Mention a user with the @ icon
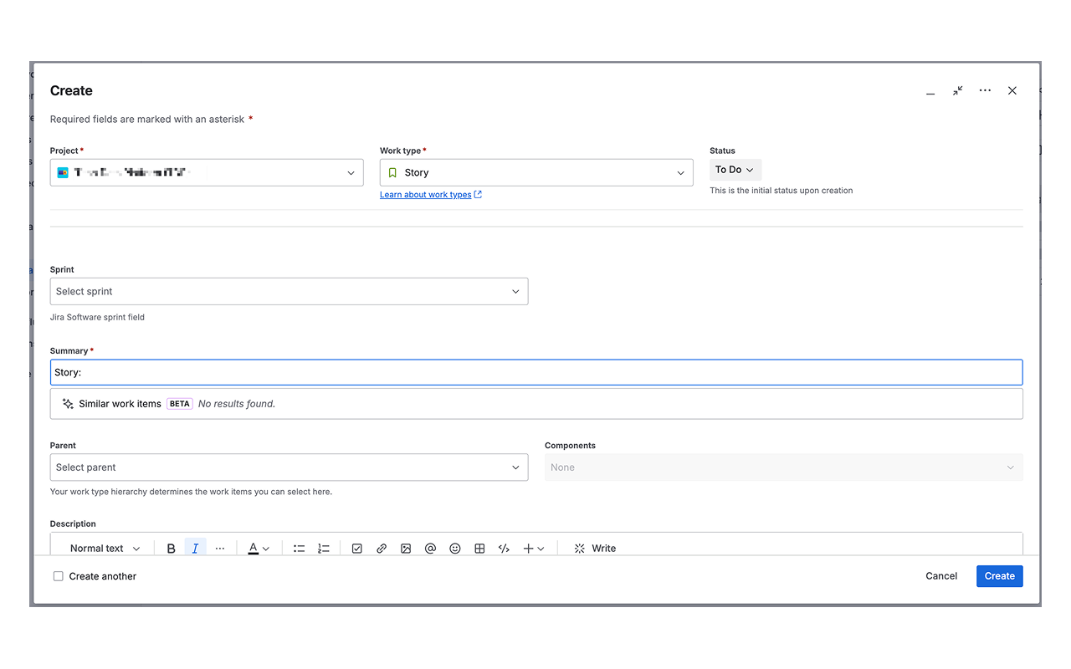1071x669 pixels. pyautogui.click(x=430, y=549)
